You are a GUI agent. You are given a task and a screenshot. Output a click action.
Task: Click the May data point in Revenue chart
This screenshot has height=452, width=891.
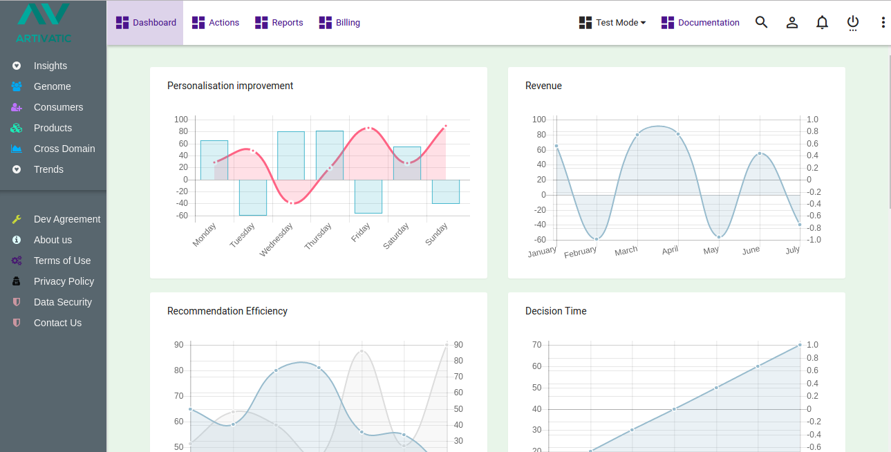(719, 237)
